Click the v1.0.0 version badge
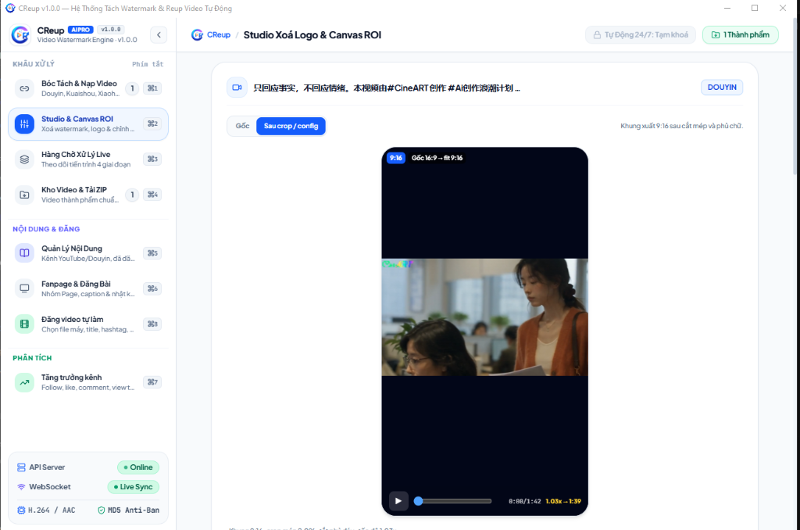This screenshot has height=530, width=800. pos(111,30)
